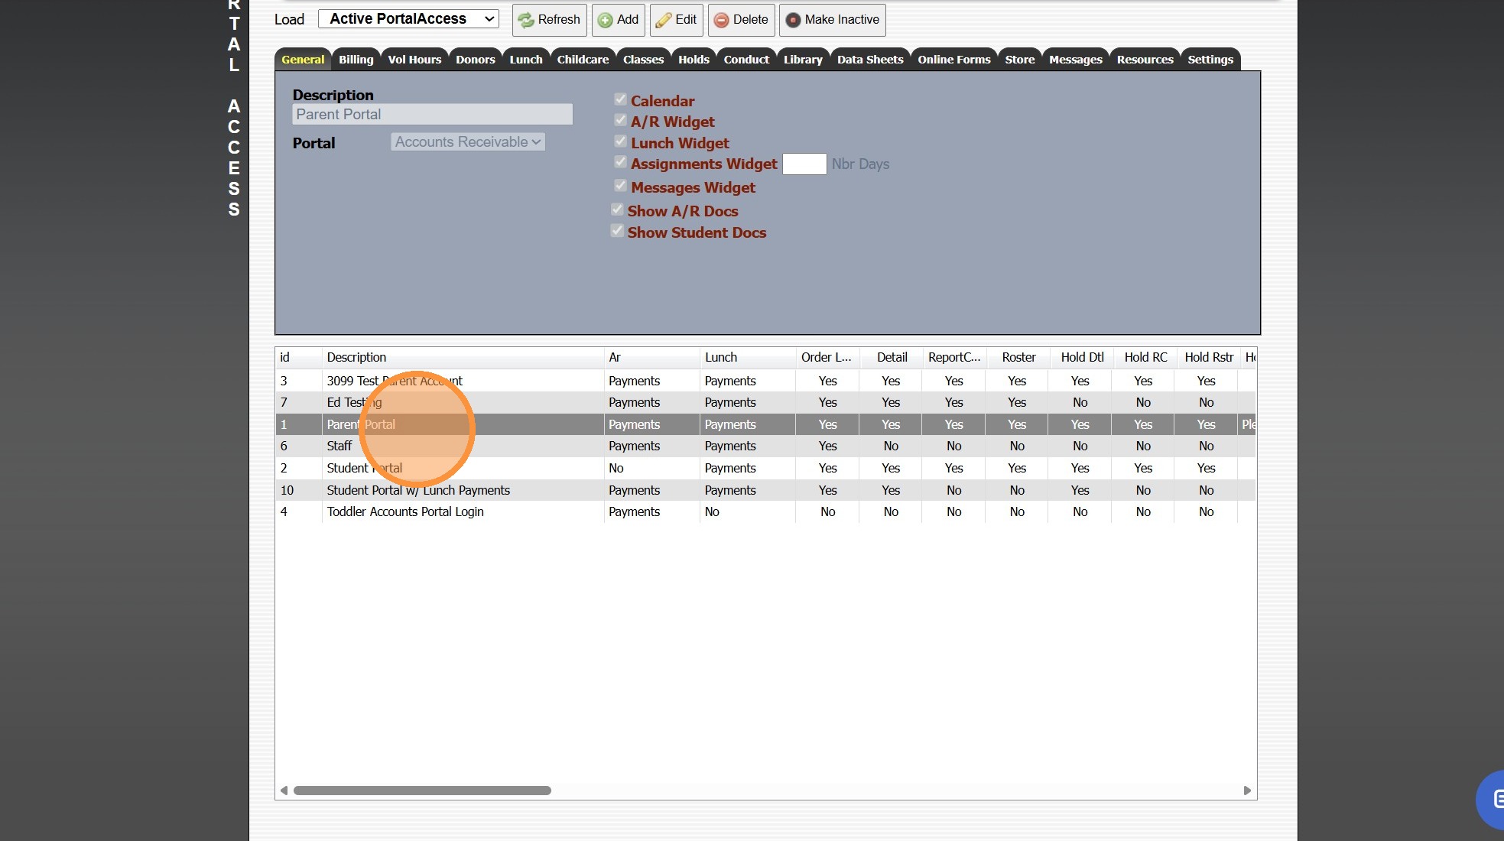Viewport: 1504px width, 841px height.
Task: Click the right scroll arrow of the grid
Action: [x=1247, y=791]
